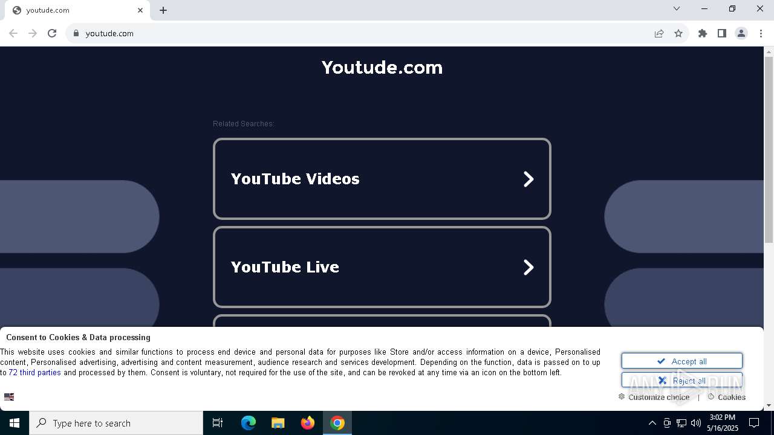Click the taskbar search box
The image size is (774, 435).
[x=116, y=423]
